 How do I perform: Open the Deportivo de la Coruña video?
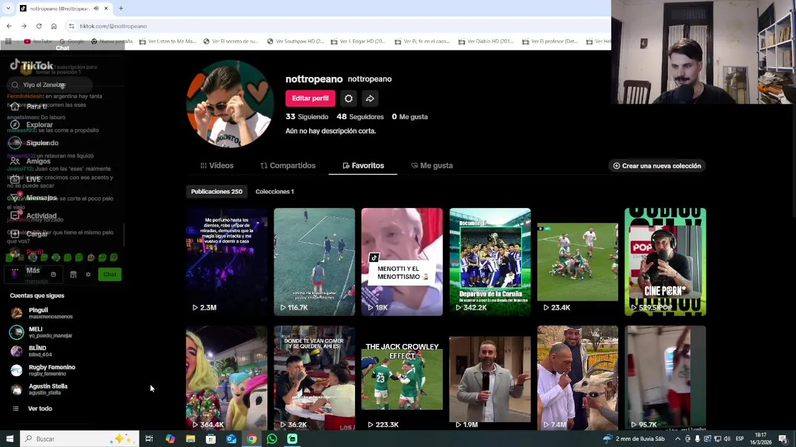click(x=490, y=262)
